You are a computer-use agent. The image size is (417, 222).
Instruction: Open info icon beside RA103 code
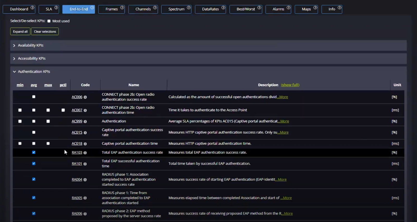85,153
